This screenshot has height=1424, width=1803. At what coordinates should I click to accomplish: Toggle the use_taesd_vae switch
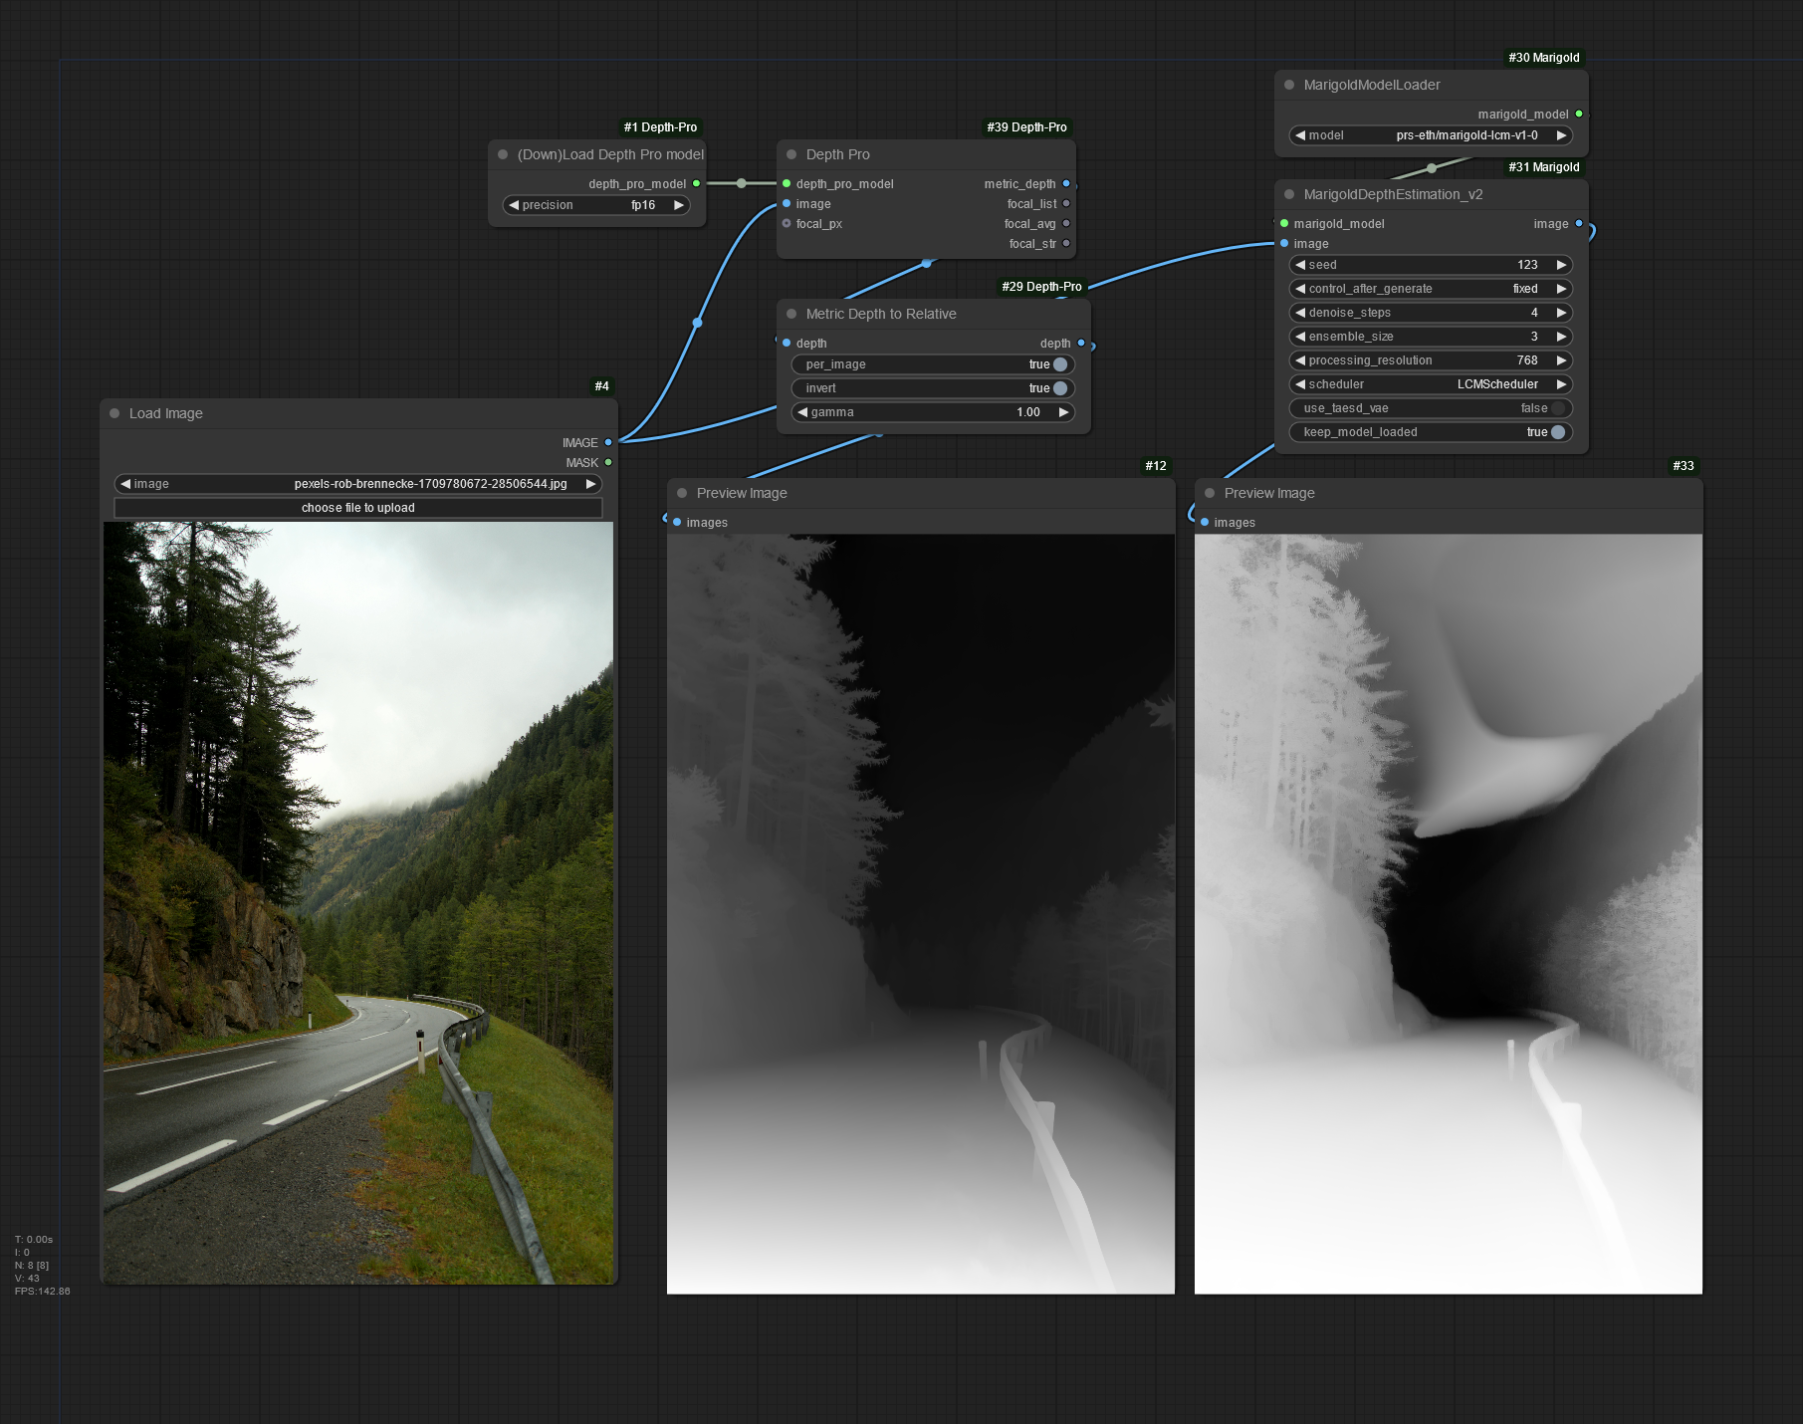pos(1558,408)
